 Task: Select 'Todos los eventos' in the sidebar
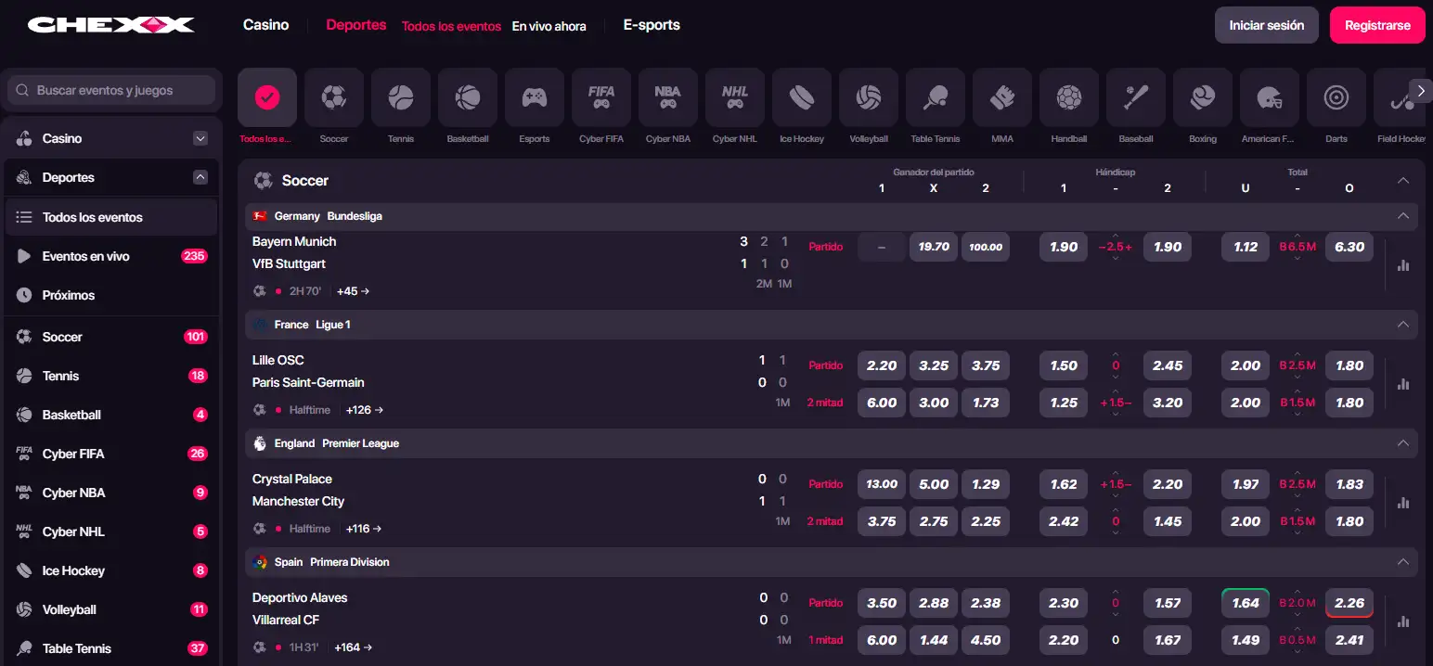pos(111,217)
